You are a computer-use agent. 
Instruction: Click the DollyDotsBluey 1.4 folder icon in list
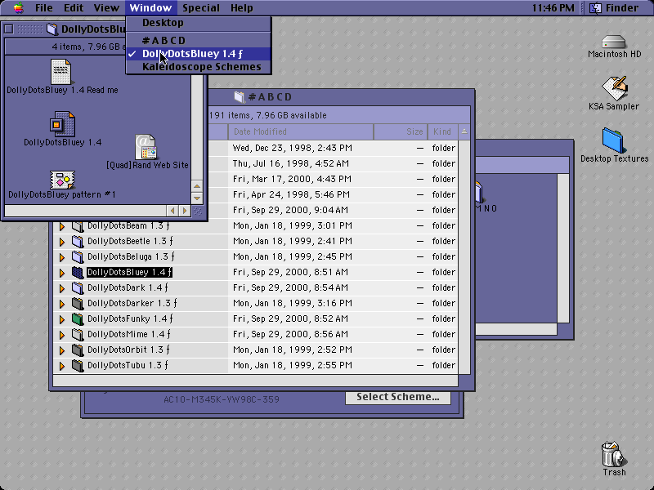(78, 273)
